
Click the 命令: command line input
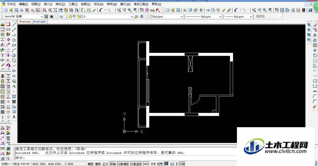click(126, 158)
